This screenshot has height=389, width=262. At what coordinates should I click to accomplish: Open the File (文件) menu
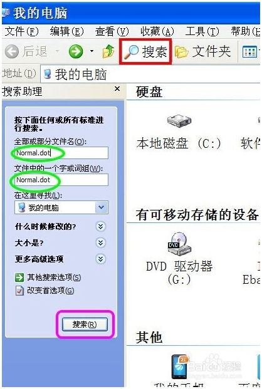pyautogui.click(x=22, y=31)
